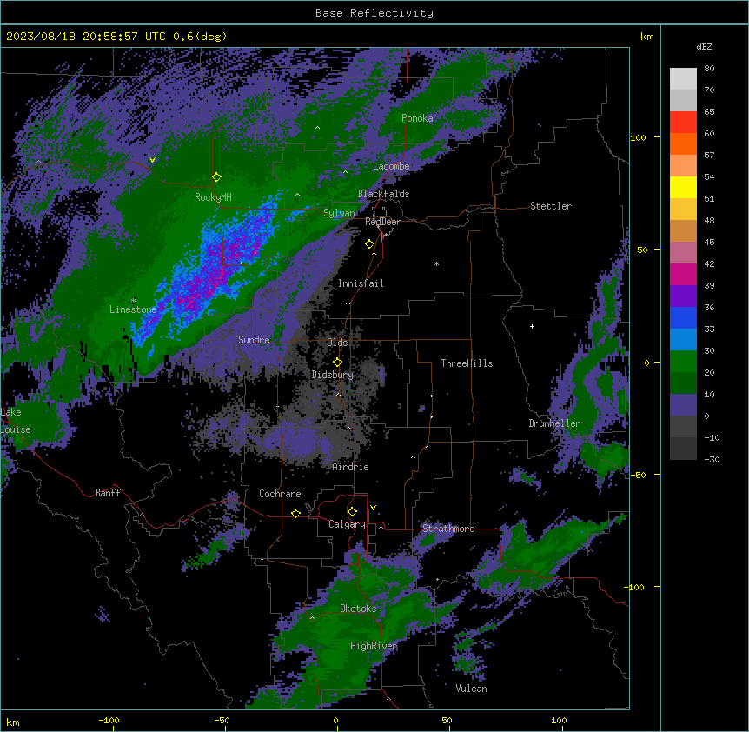This screenshot has width=749, height=732.
Task: Click the -50 tick on the horizontal km axis
Action: coord(222,720)
